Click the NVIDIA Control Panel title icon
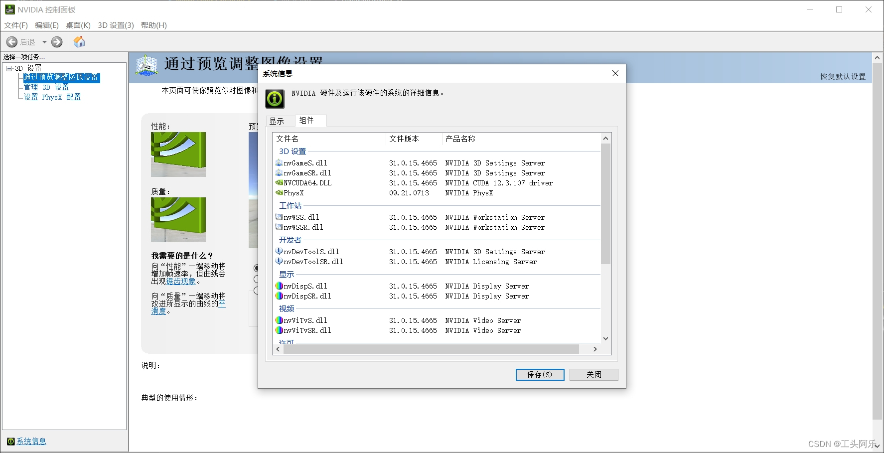This screenshot has height=453, width=884. coord(9,9)
